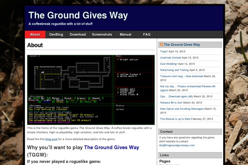Viewport: 248px width, 165px height.
Task: Open the Unarmed Combat post link
Action: 170,58
